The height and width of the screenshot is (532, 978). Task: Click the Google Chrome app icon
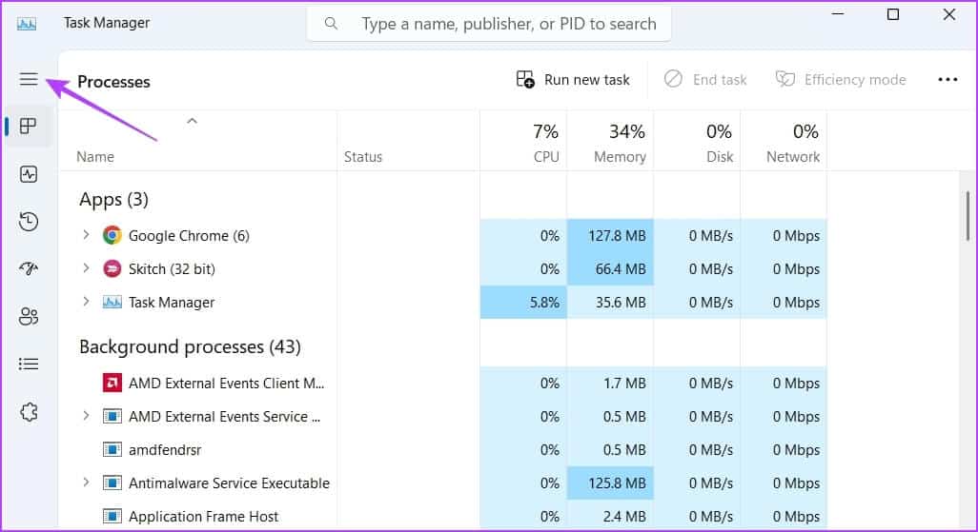pyautogui.click(x=112, y=235)
